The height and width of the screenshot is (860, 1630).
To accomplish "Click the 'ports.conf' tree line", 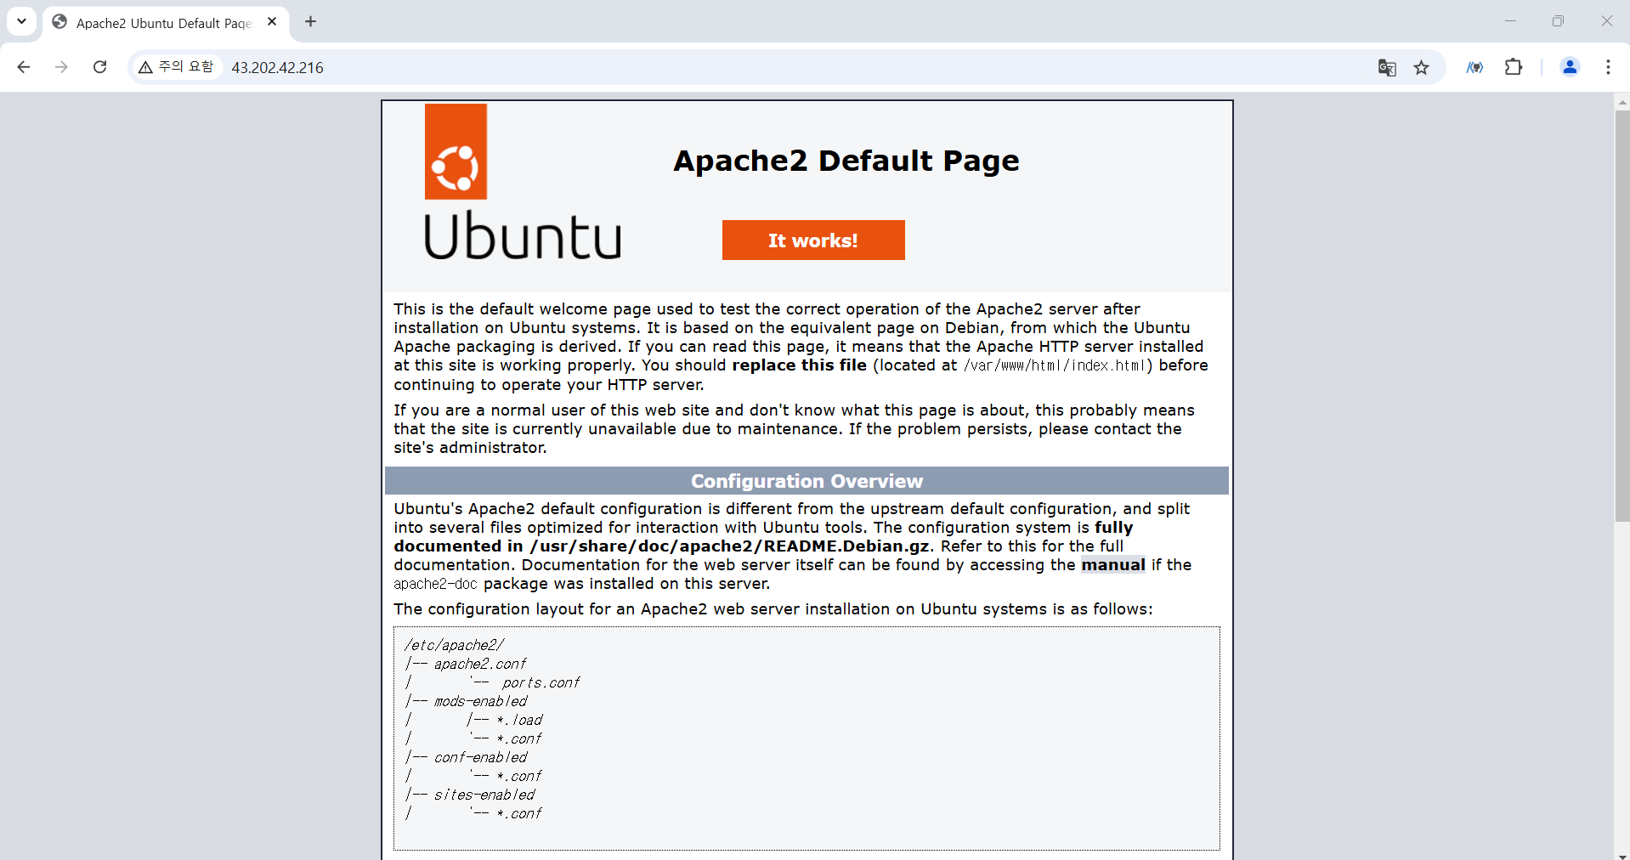I will (541, 682).
